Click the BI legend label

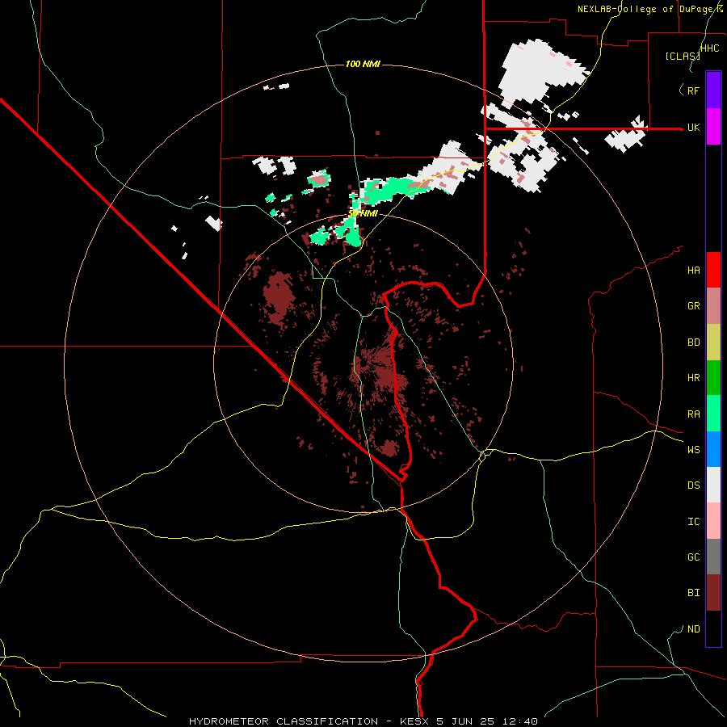(x=693, y=593)
